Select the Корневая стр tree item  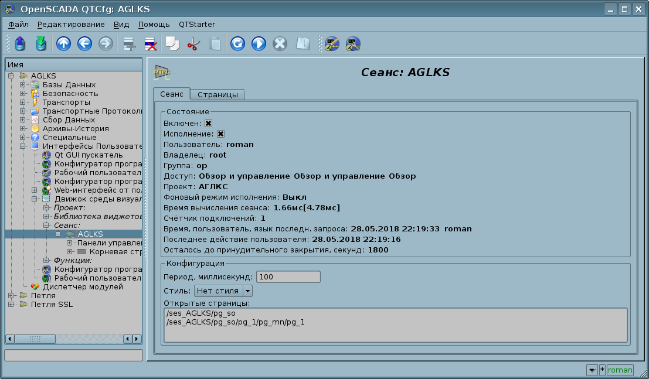(x=115, y=251)
